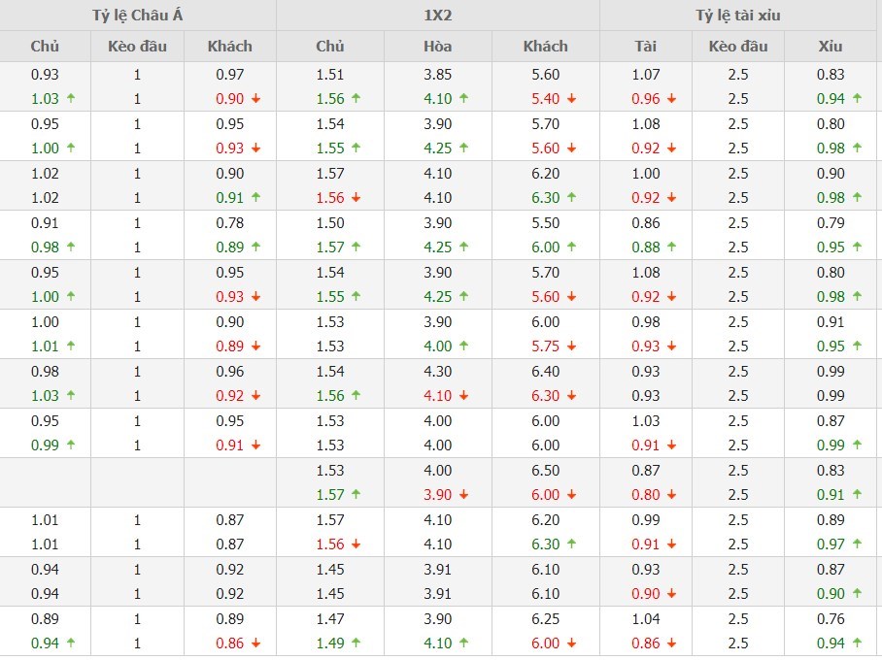Click the 3.85 draw odds cell
The width and height of the screenshot is (882, 660).
click(x=437, y=75)
